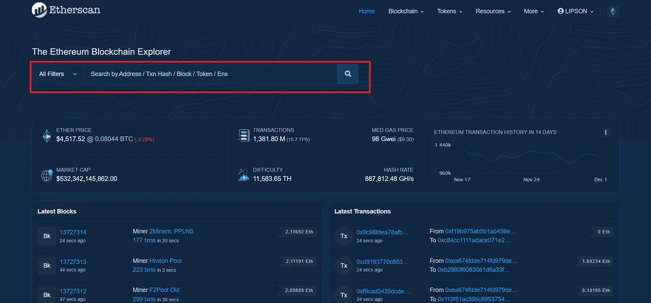Expand the Tokens menu
651x303 pixels.
[450, 11]
